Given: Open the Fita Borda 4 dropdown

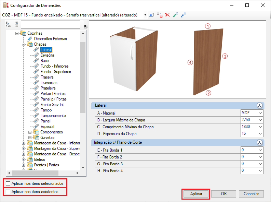Looking at the screenshot, I should point(260,171).
